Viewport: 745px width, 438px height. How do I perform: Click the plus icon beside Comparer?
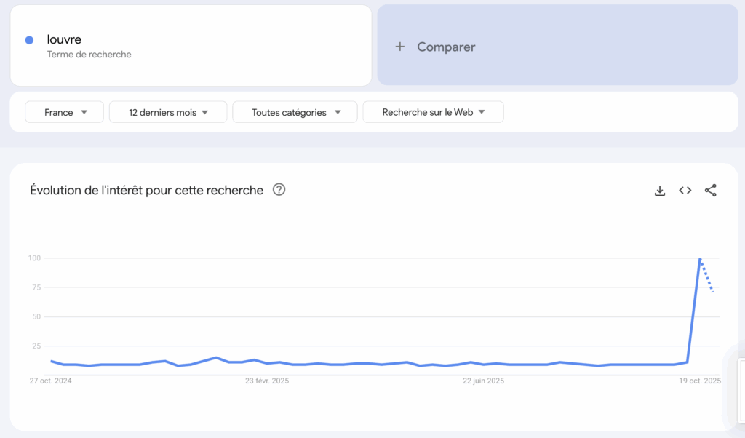click(399, 47)
